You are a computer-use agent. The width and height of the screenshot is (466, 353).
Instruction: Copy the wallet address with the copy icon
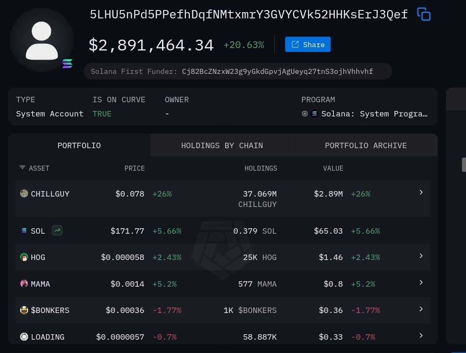point(424,14)
